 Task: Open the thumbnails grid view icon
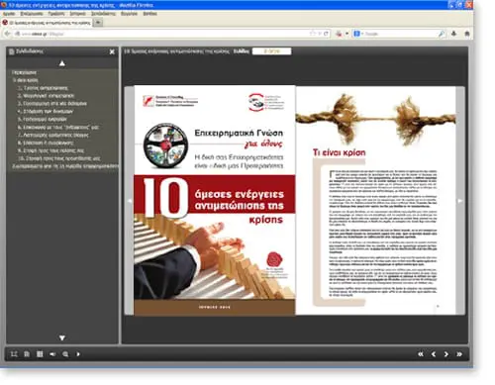point(40,354)
